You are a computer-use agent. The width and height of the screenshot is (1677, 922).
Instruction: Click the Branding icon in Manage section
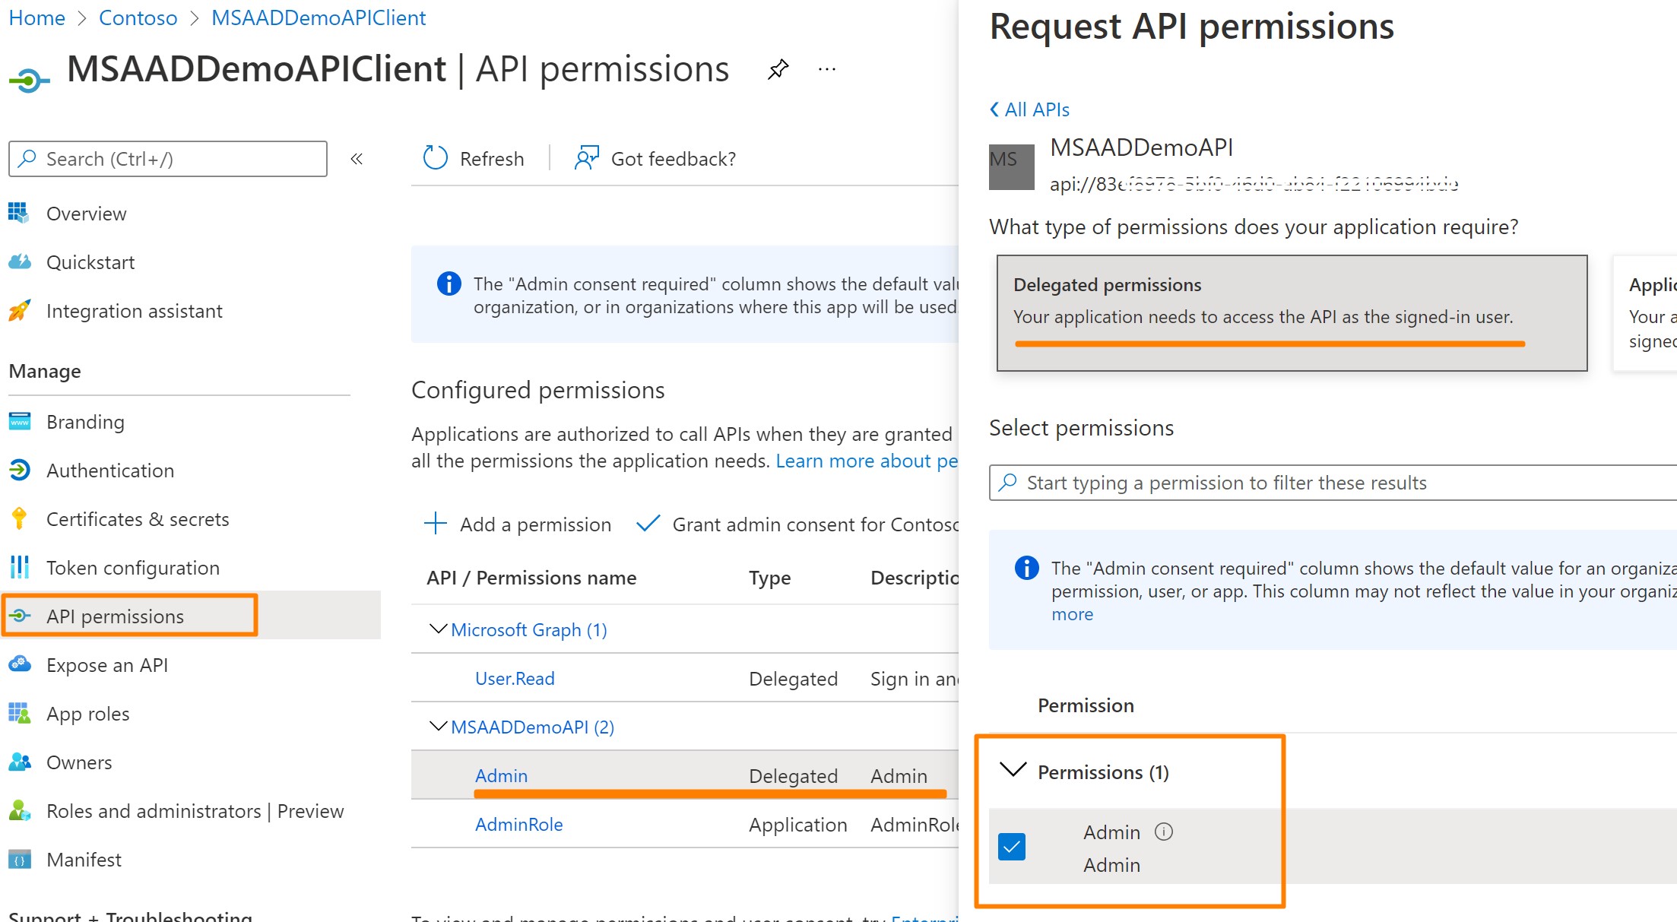click(20, 421)
